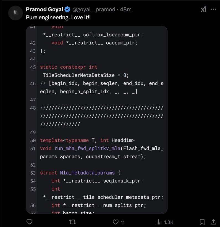
Task: Like the post with the heart icon
Action: point(115,222)
